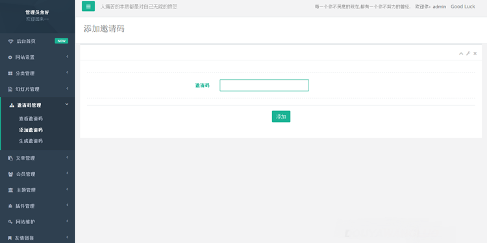Image resolution: width=487 pixels, height=243 pixels.
Task: Expand the 文章管理 menu arrow
Action: pyautogui.click(x=67, y=157)
